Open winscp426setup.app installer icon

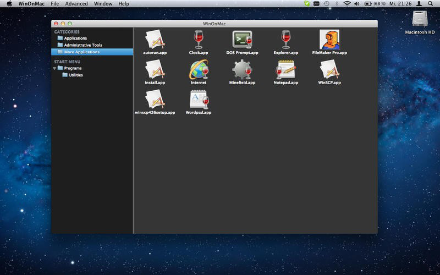tap(155, 99)
